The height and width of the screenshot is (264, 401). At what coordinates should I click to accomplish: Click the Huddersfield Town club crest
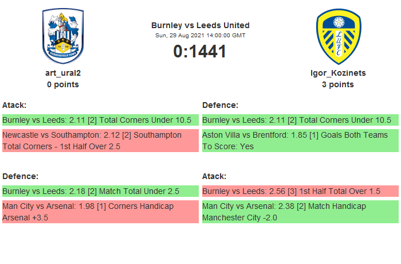click(63, 36)
